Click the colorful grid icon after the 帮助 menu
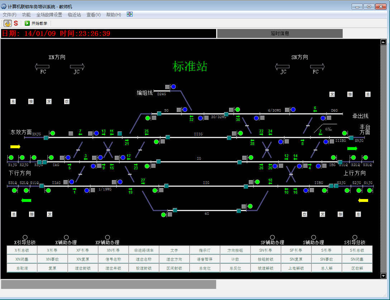The height and width of the screenshot is (300, 390). (129, 14)
